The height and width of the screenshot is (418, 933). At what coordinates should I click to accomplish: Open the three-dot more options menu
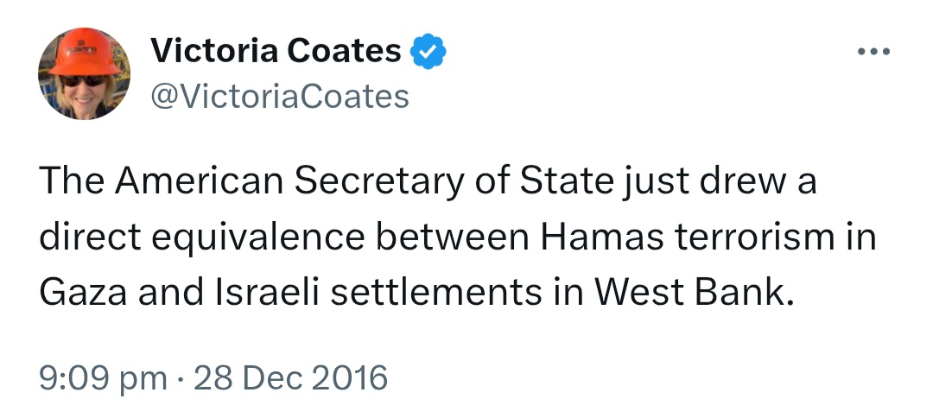pyautogui.click(x=873, y=54)
